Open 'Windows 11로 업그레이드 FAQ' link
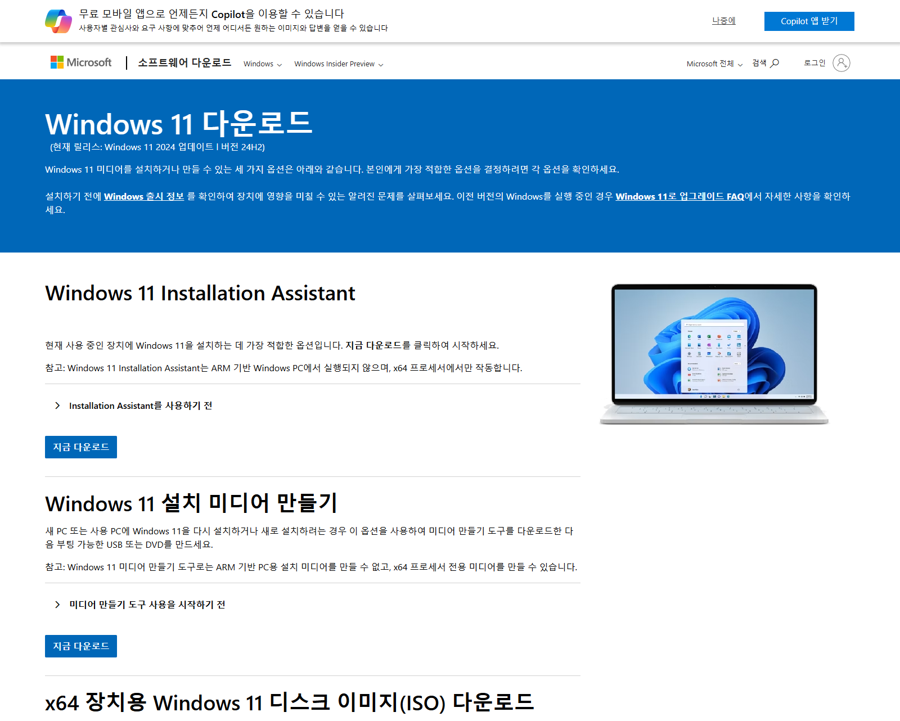The image size is (900, 721). pyautogui.click(x=679, y=196)
